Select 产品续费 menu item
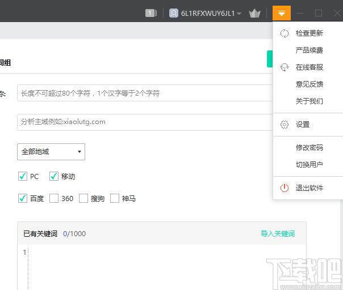 pos(308,50)
